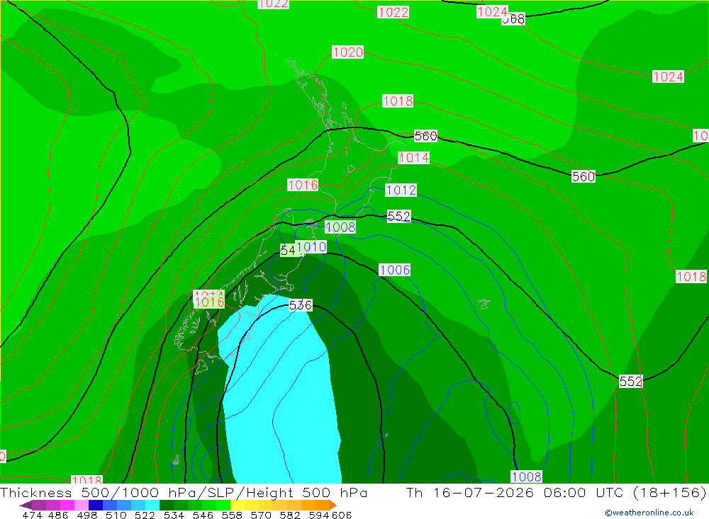Click the blue 1012 isobar label

[401, 190]
